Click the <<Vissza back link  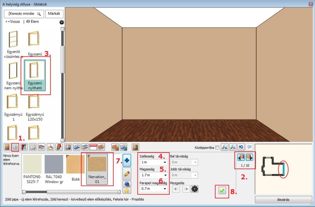(x=13, y=21)
